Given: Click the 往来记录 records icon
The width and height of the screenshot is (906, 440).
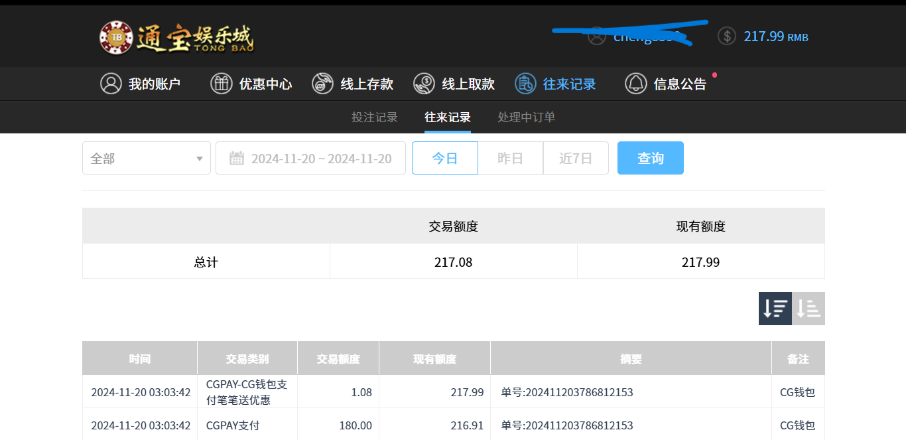Looking at the screenshot, I should point(525,84).
